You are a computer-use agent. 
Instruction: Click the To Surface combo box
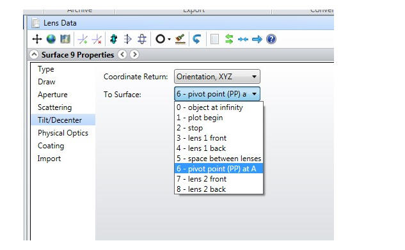coord(217,94)
